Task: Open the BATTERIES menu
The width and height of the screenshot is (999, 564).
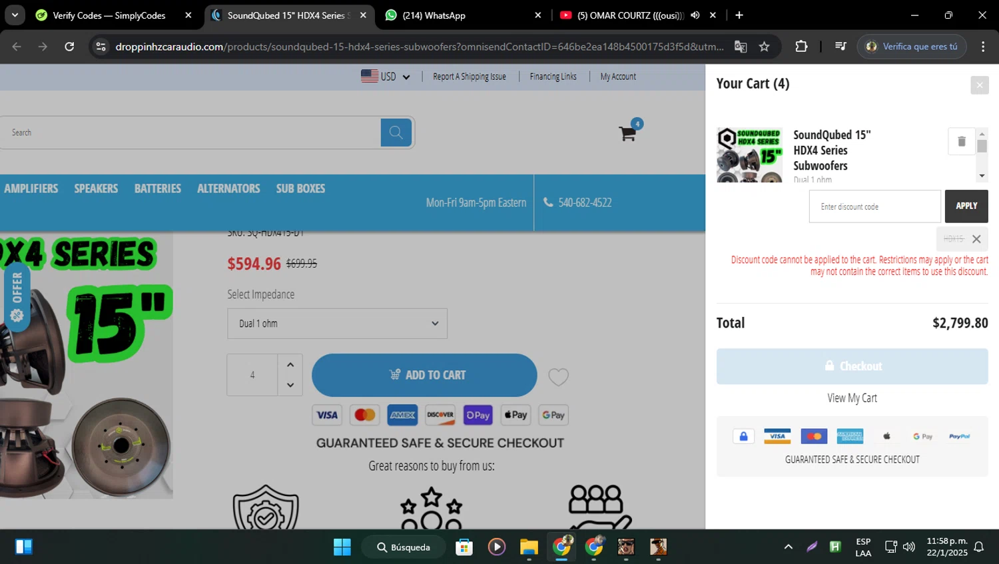Action: pyautogui.click(x=158, y=188)
